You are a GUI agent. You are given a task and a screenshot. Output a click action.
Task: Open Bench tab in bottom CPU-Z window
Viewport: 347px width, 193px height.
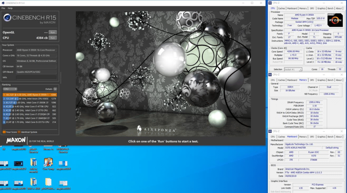[330, 137]
